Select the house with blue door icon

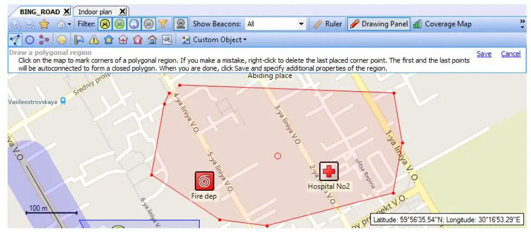point(152,40)
